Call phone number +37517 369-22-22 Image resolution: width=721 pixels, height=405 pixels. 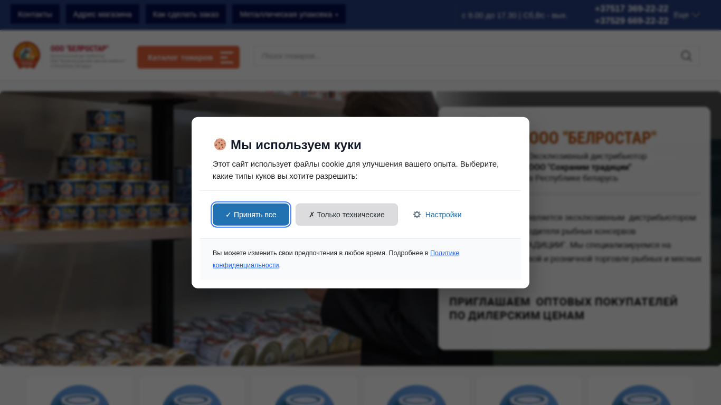631,9
